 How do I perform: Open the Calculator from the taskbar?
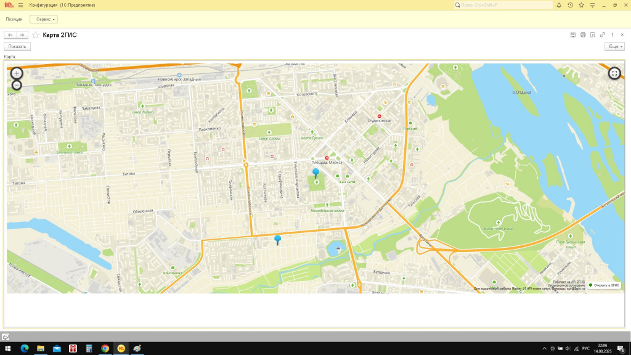89,349
